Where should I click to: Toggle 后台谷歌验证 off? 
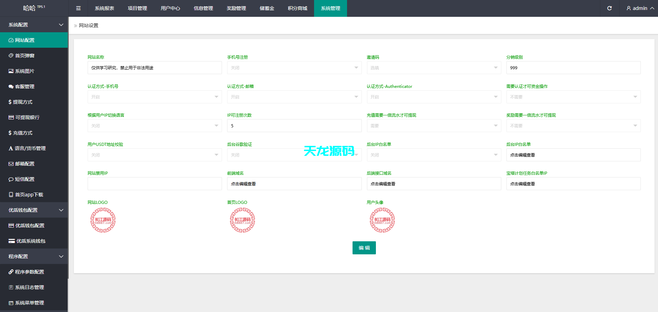(294, 155)
